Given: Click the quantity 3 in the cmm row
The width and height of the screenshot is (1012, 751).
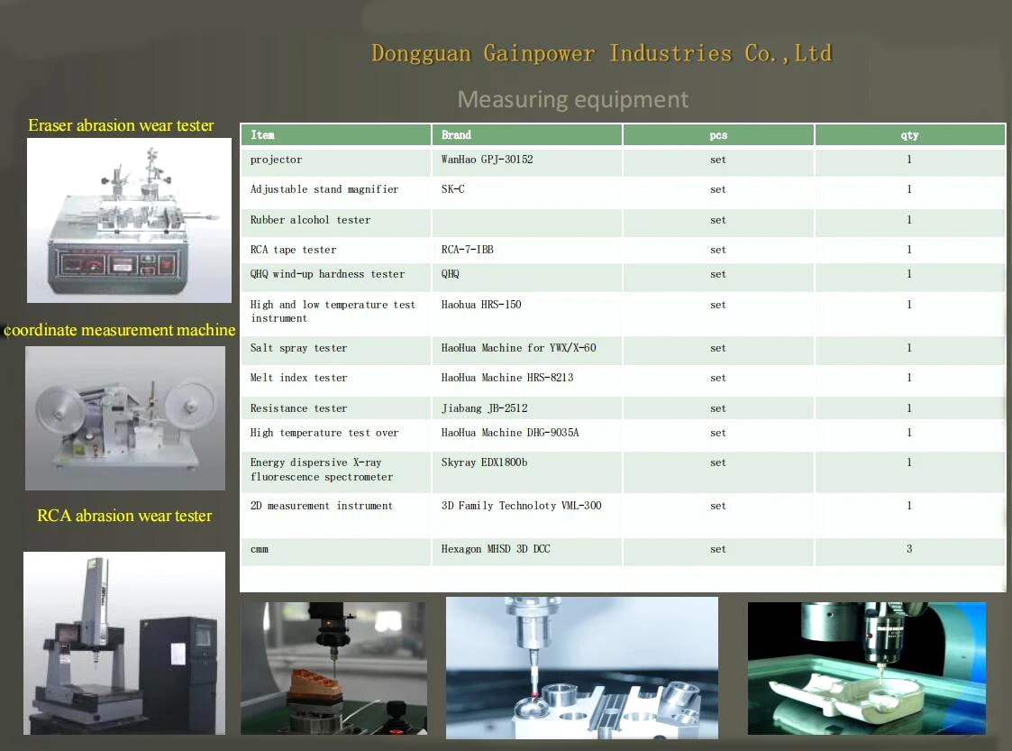Looking at the screenshot, I should tap(909, 549).
